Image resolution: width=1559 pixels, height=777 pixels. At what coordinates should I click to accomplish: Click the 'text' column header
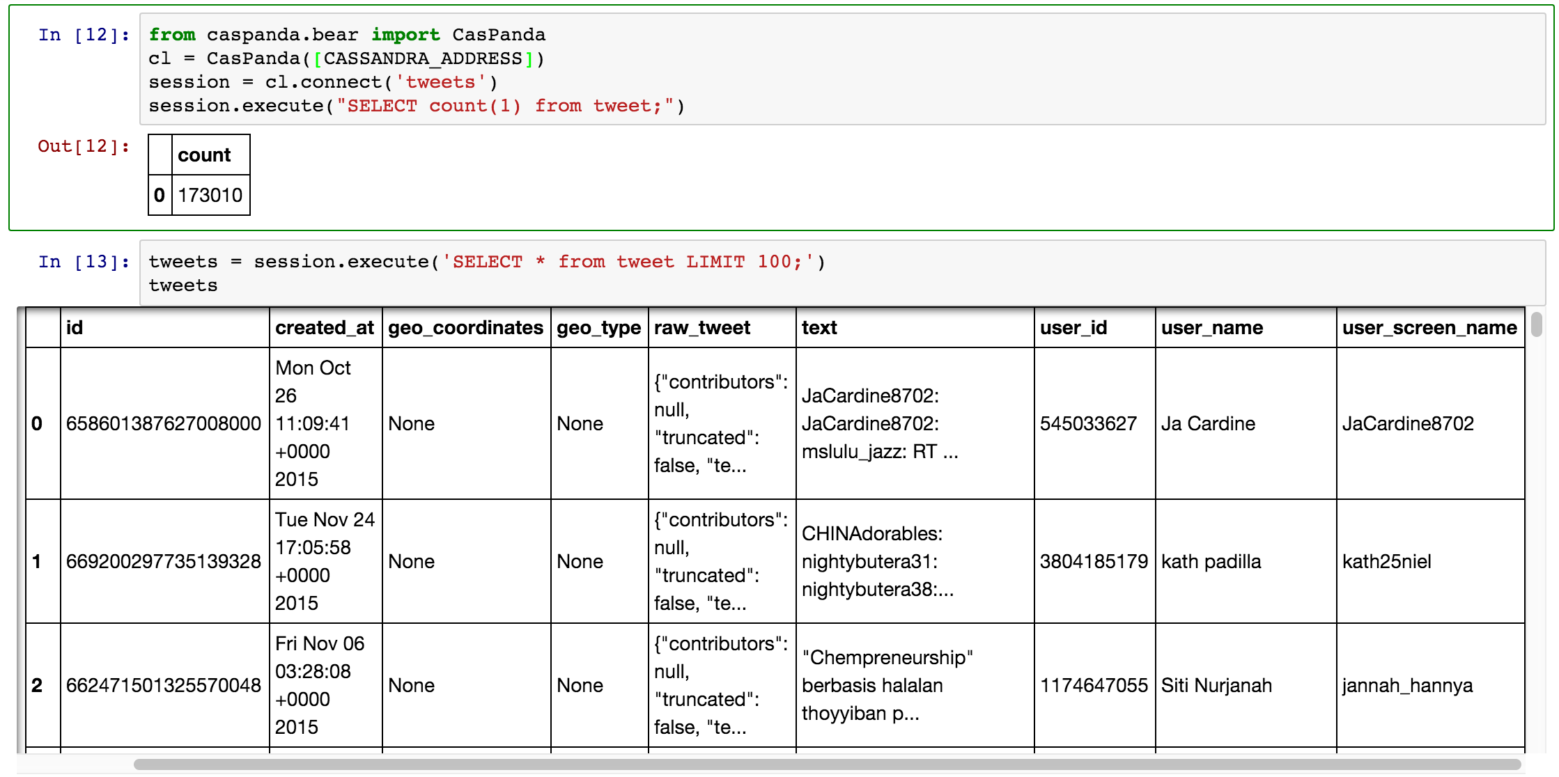[x=915, y=327]
